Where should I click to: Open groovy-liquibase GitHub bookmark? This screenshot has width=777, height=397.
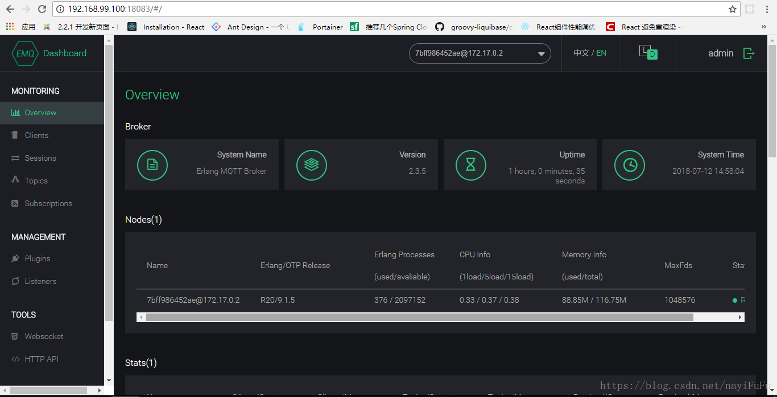pyautogui.click(x=474, y=27)
